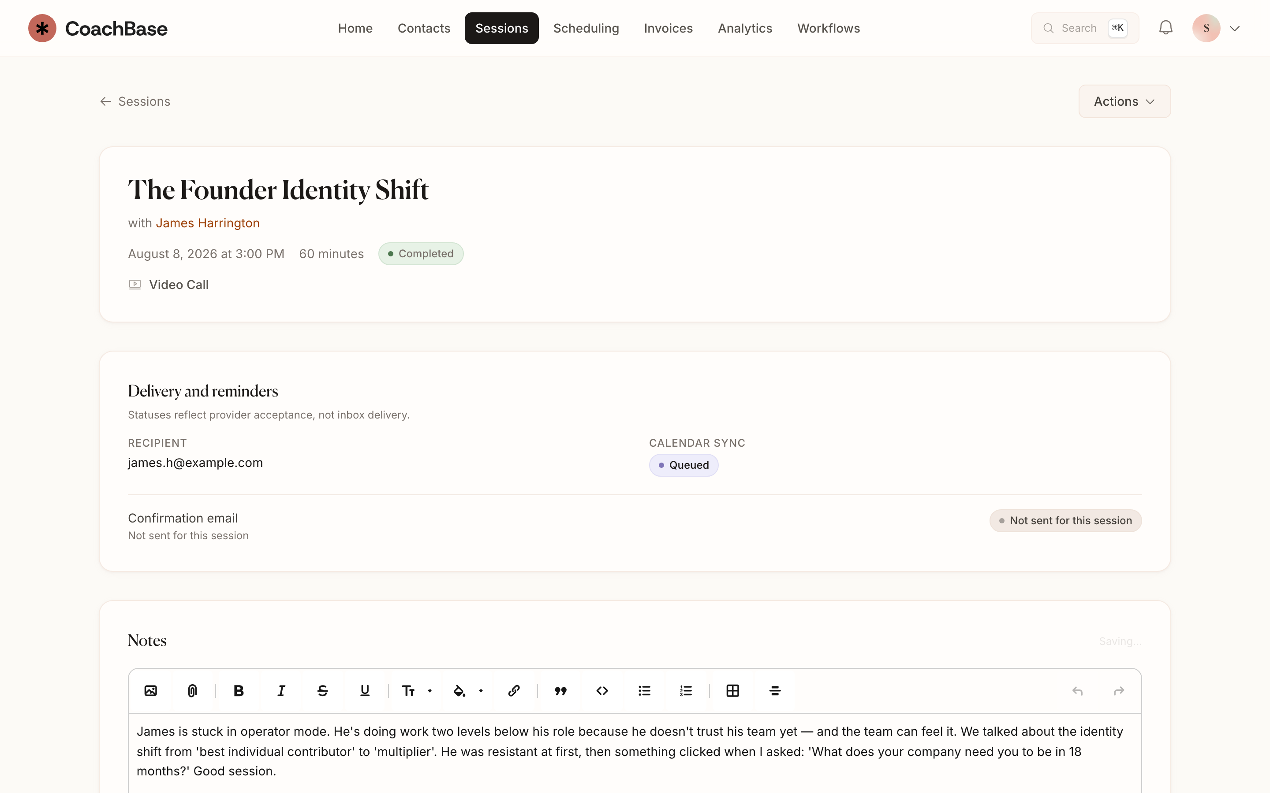Apply underline formatting

pos(365,691)
